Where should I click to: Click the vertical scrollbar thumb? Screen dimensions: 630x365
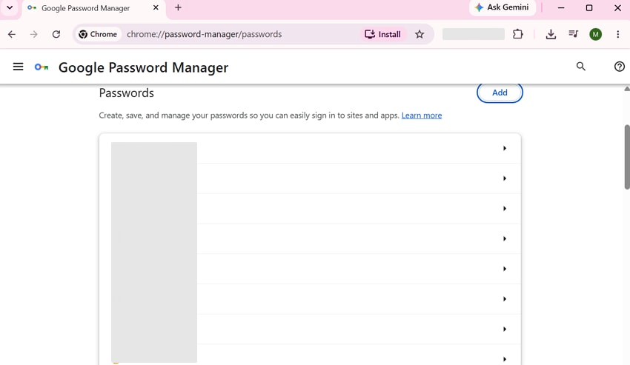(627, 157)
